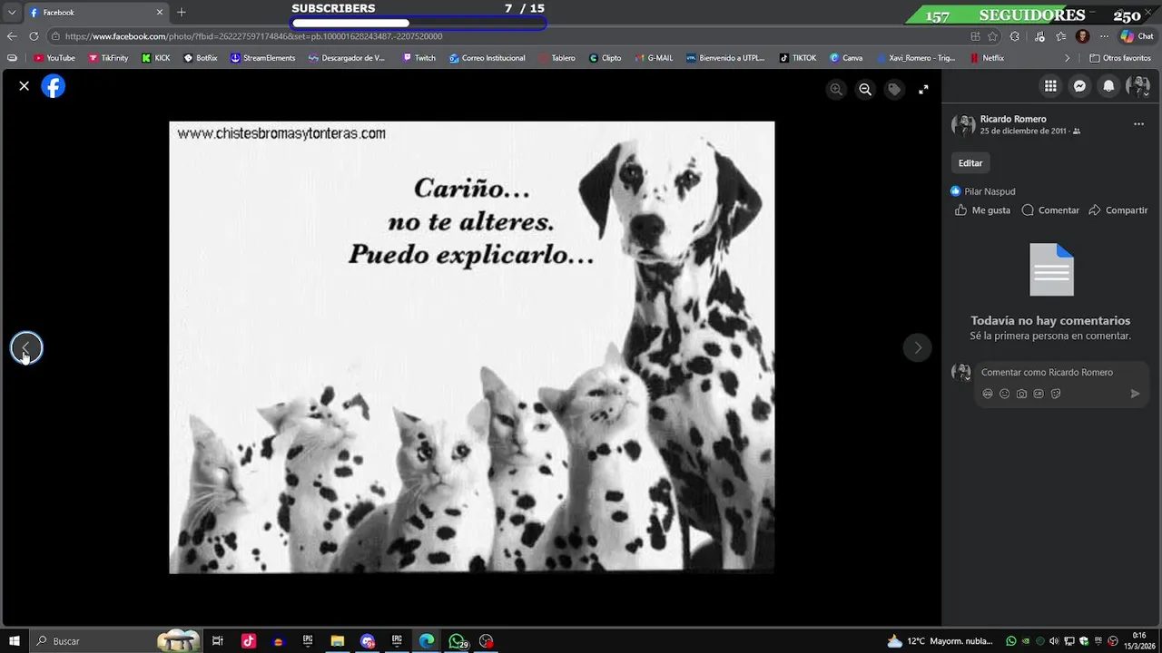The image size is (1162, 653).
Task: Close the photo viewer with X
Action: (25, 86)
